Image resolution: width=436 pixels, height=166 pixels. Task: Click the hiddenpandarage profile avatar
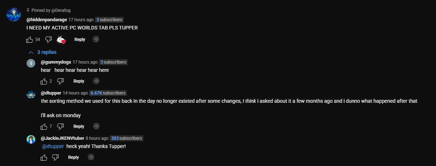[x=14, y=14]
